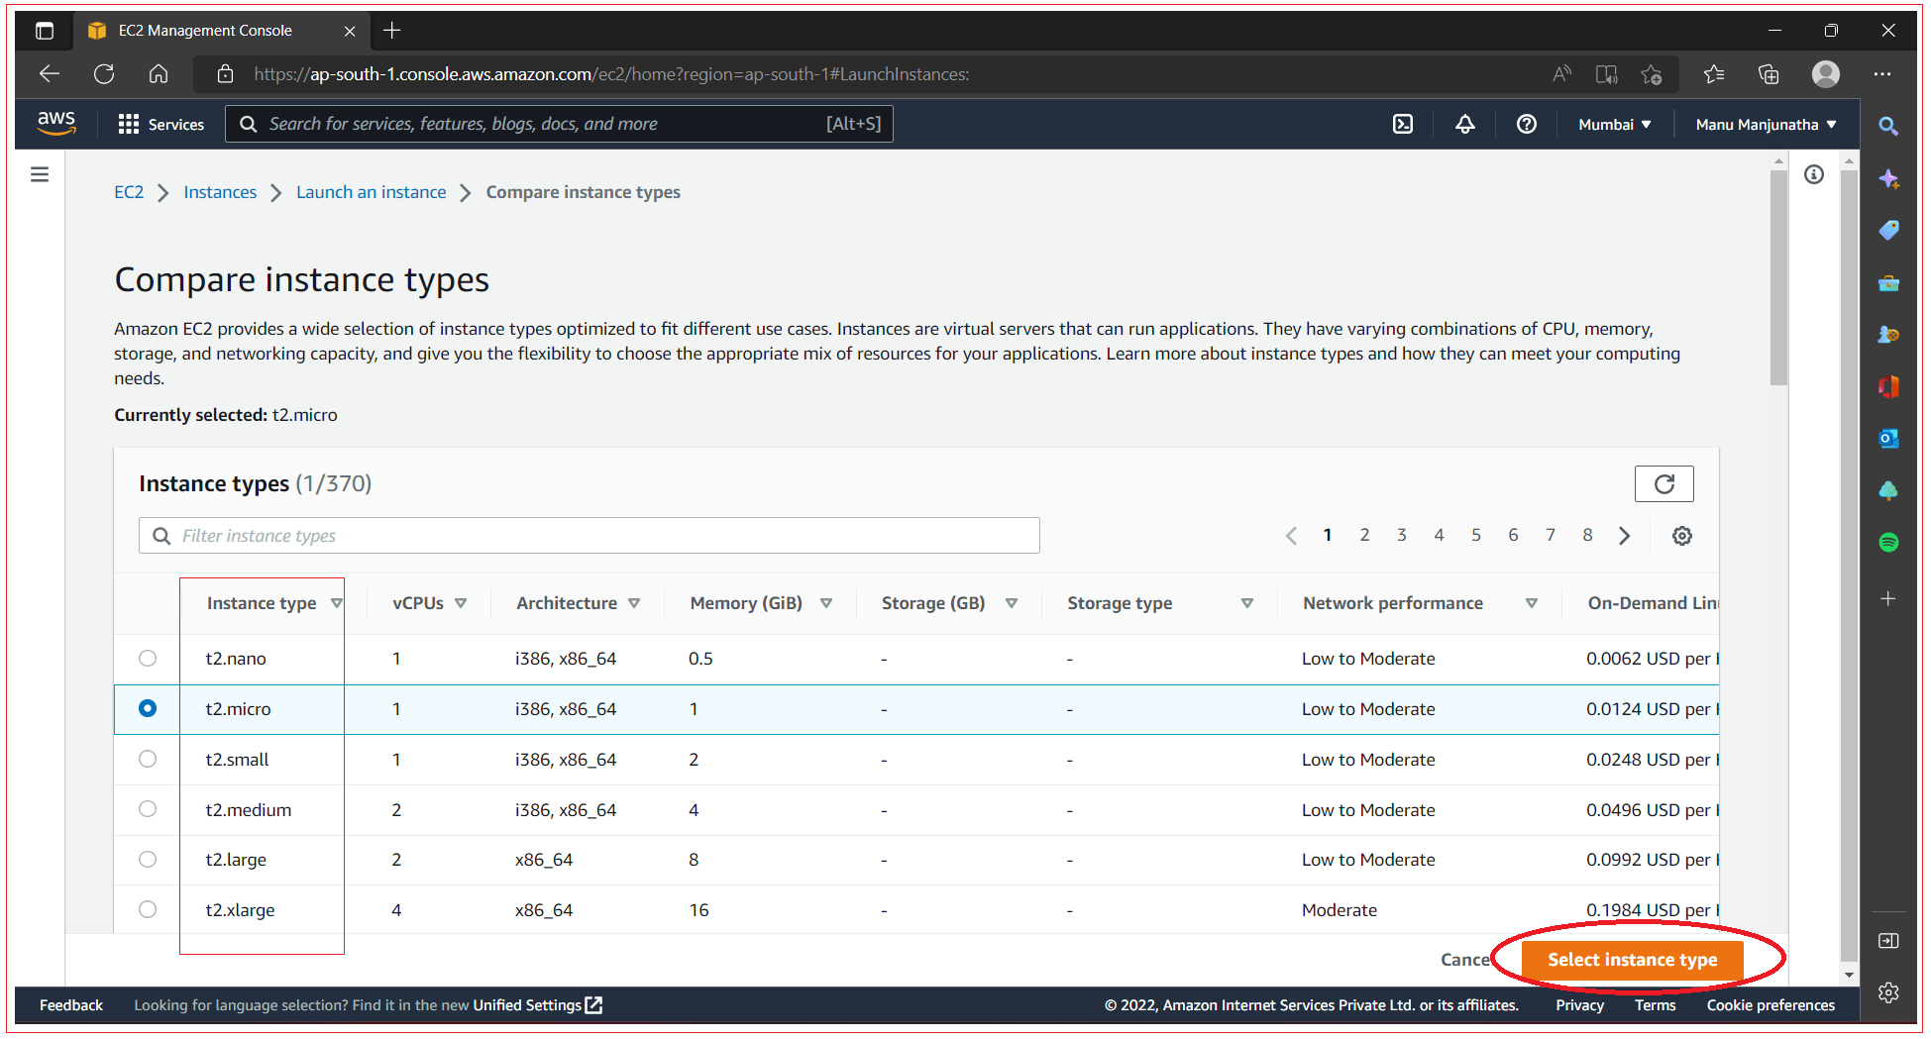Open the info panel icon below scrollbar
The image size is (1931, 1039).
[1813, 174]
